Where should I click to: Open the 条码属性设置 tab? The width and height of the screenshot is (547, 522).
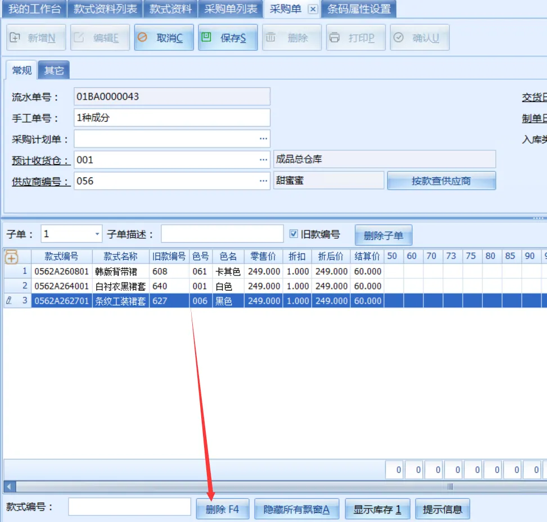tap(359, 9)
